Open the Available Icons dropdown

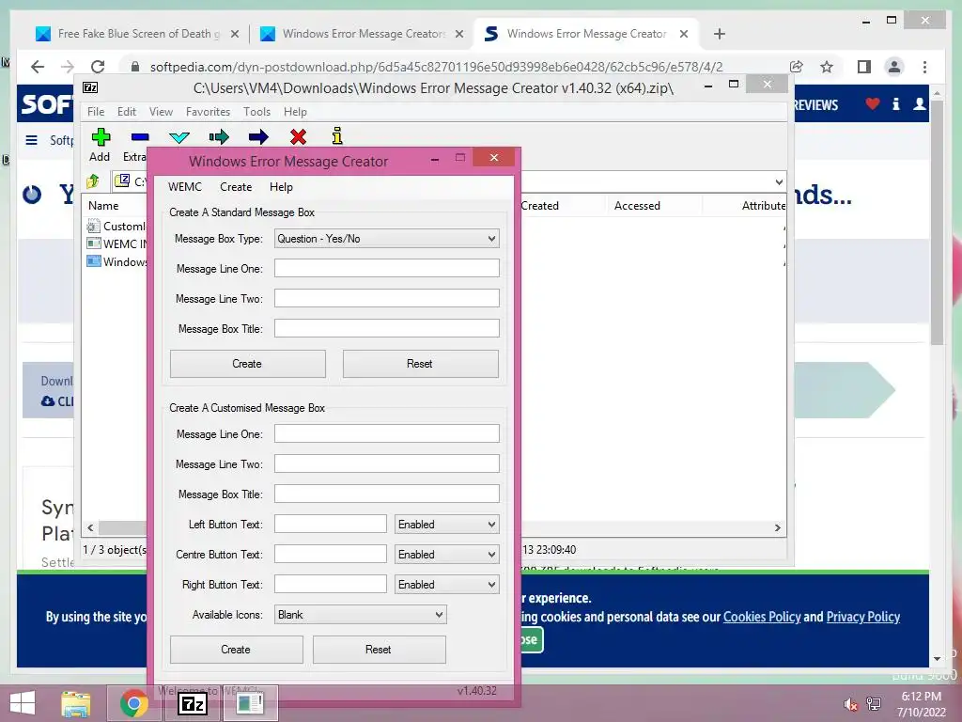(x=360, y=614)
